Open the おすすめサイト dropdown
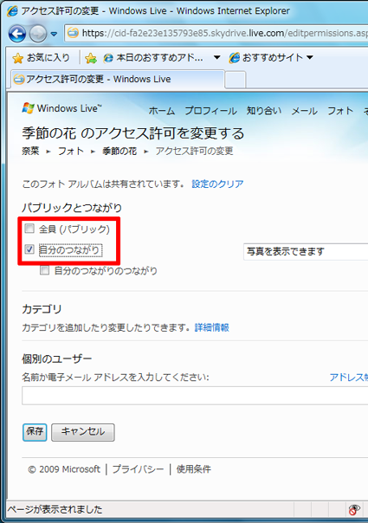368x523 pixels. point(271,58)
